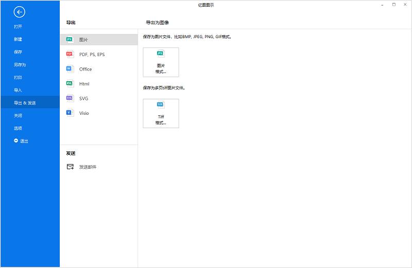Pick the SVG export icon
Screen dimensions: 412x268
coord(70,98)
